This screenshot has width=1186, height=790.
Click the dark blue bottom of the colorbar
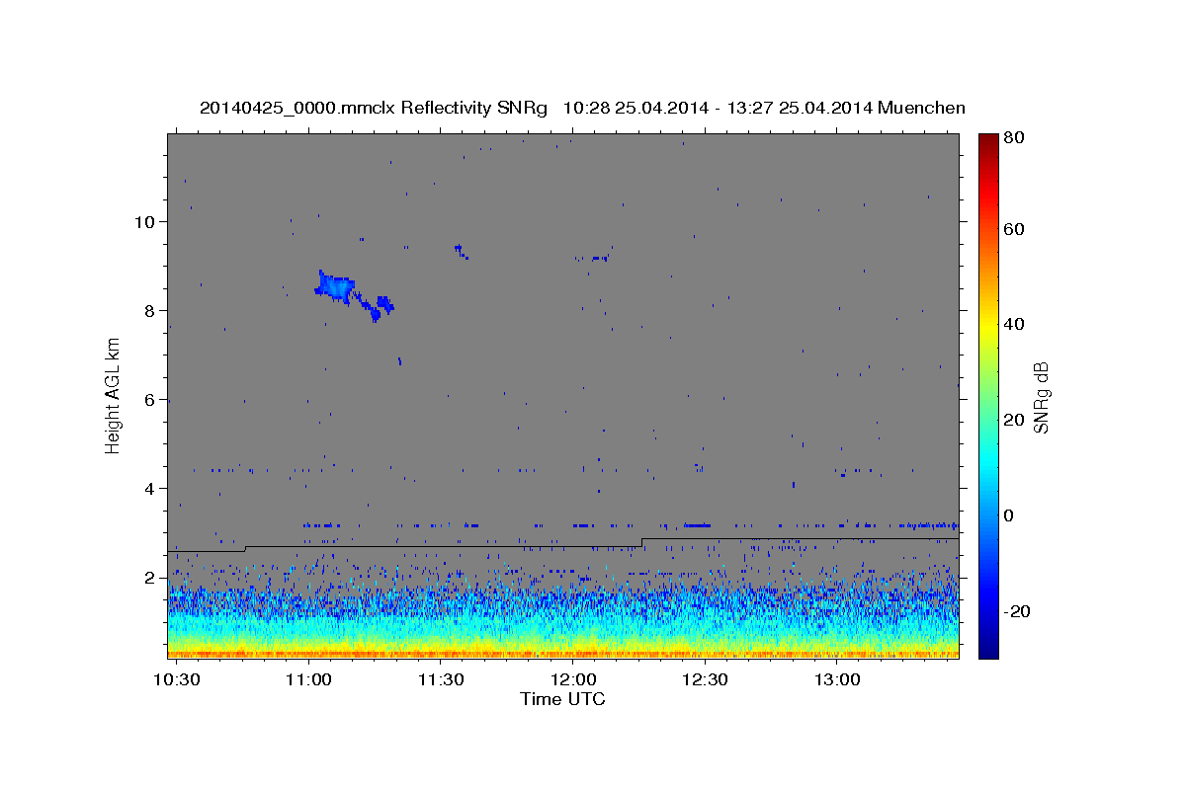[988, 650]
